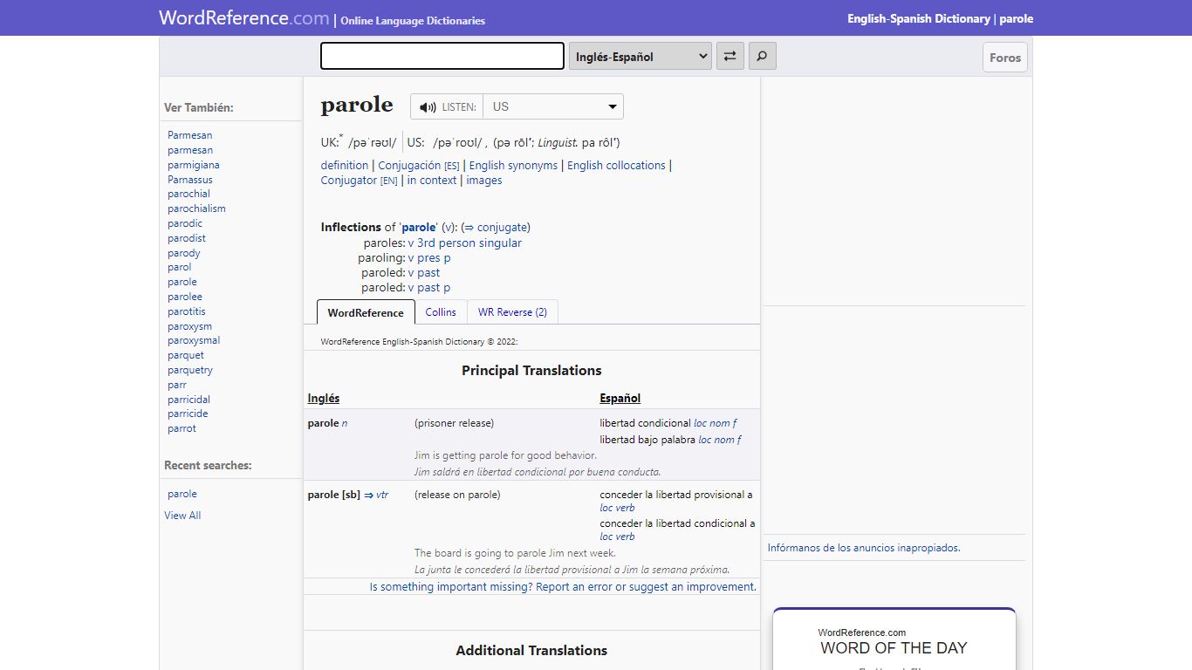
Task: Click the Inglés column header
Action: (324, 398)
